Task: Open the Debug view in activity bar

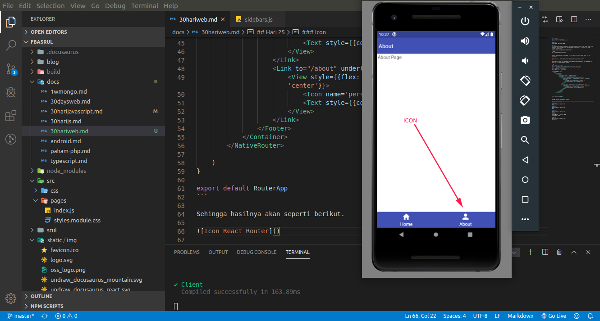Action: point(11,92)
